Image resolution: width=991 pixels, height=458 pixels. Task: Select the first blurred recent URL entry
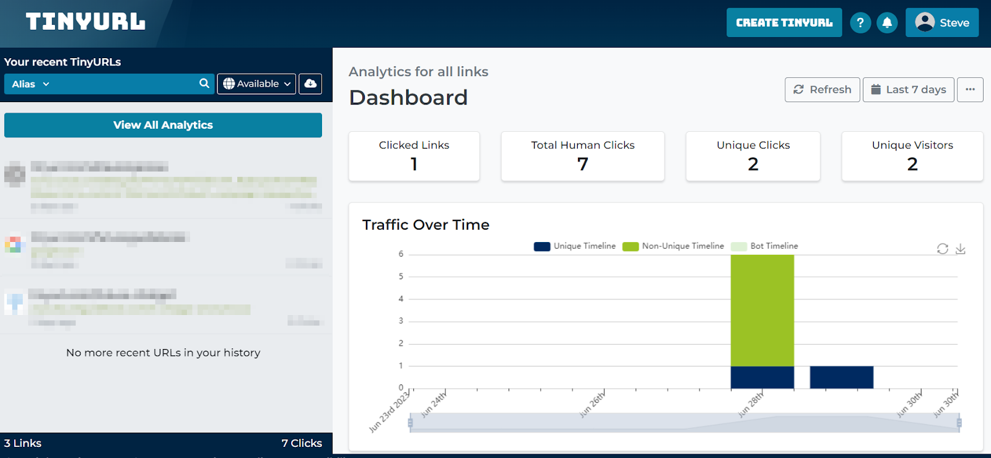(x=166, y=186)
